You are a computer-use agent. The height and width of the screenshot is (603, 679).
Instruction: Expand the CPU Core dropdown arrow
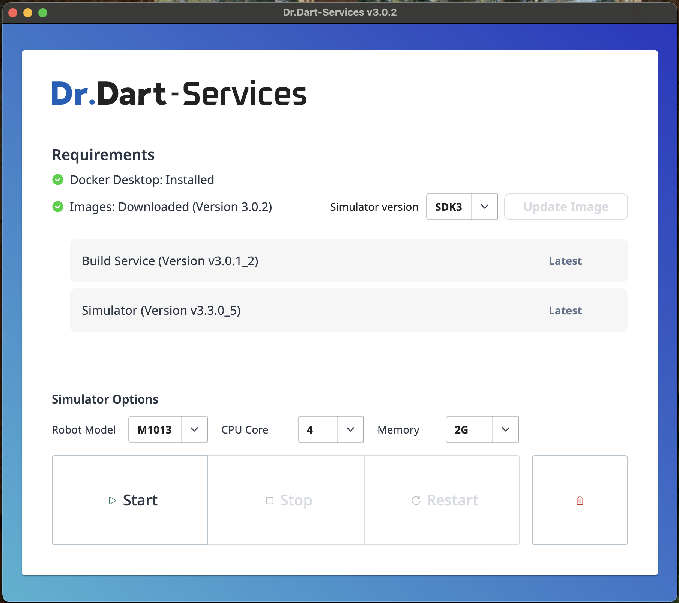pos(350,429)
